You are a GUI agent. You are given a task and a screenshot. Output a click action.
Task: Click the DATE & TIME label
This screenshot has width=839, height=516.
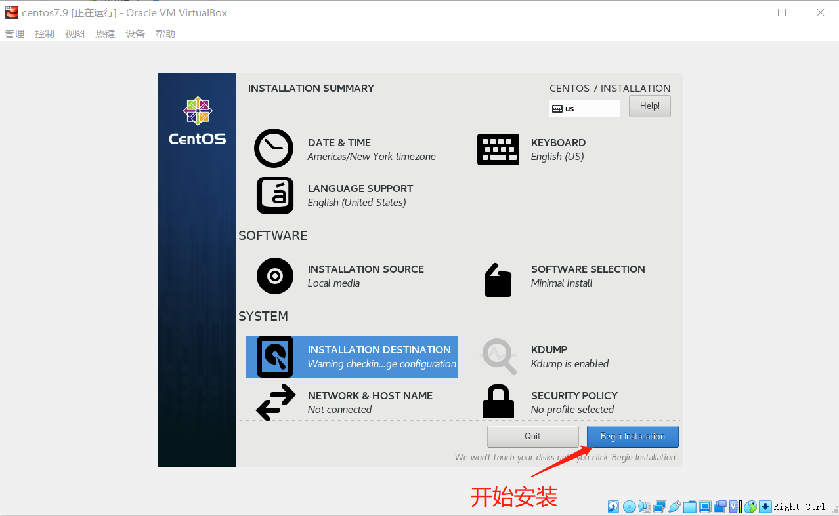(x=339, y=143)
